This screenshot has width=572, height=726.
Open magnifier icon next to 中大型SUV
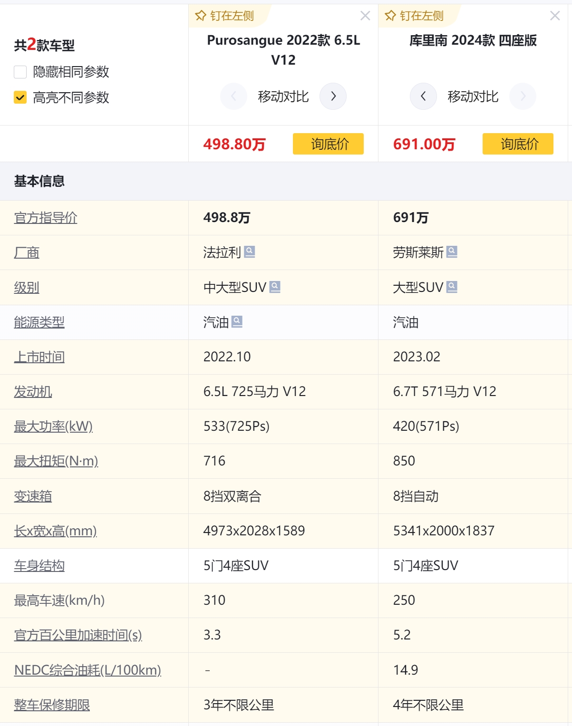click(x=275, y=287)
